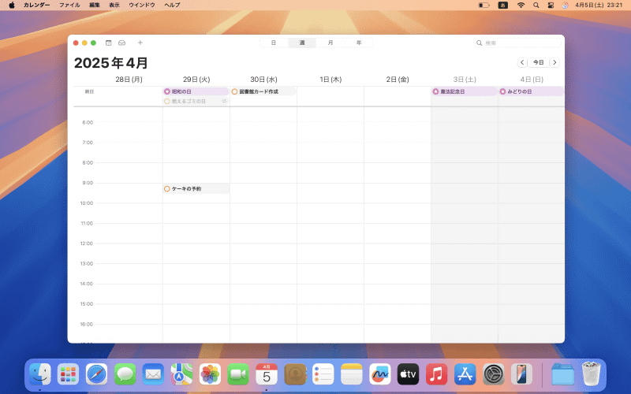Complete the ケーキの予約 reminder circle
This screenshot has height=394, width=631.
pos(167,188)
